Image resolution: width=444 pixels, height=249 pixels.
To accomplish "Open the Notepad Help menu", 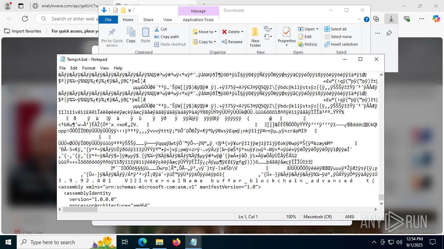I will point(118,68).
